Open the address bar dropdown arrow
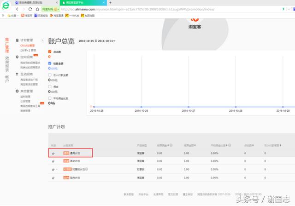This screenshot has height=206, width=295. point(289,9)
